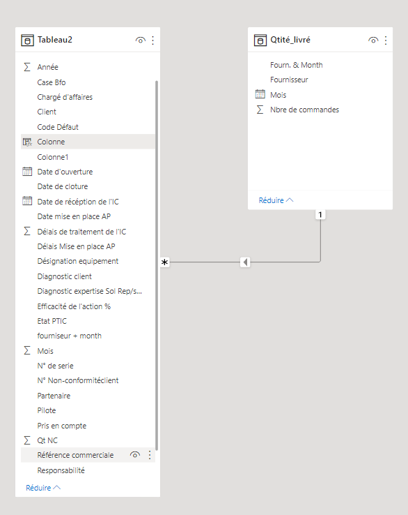Click sigma icon beside Année
This screenshot has width=408, height=515.
pos(27,67)
